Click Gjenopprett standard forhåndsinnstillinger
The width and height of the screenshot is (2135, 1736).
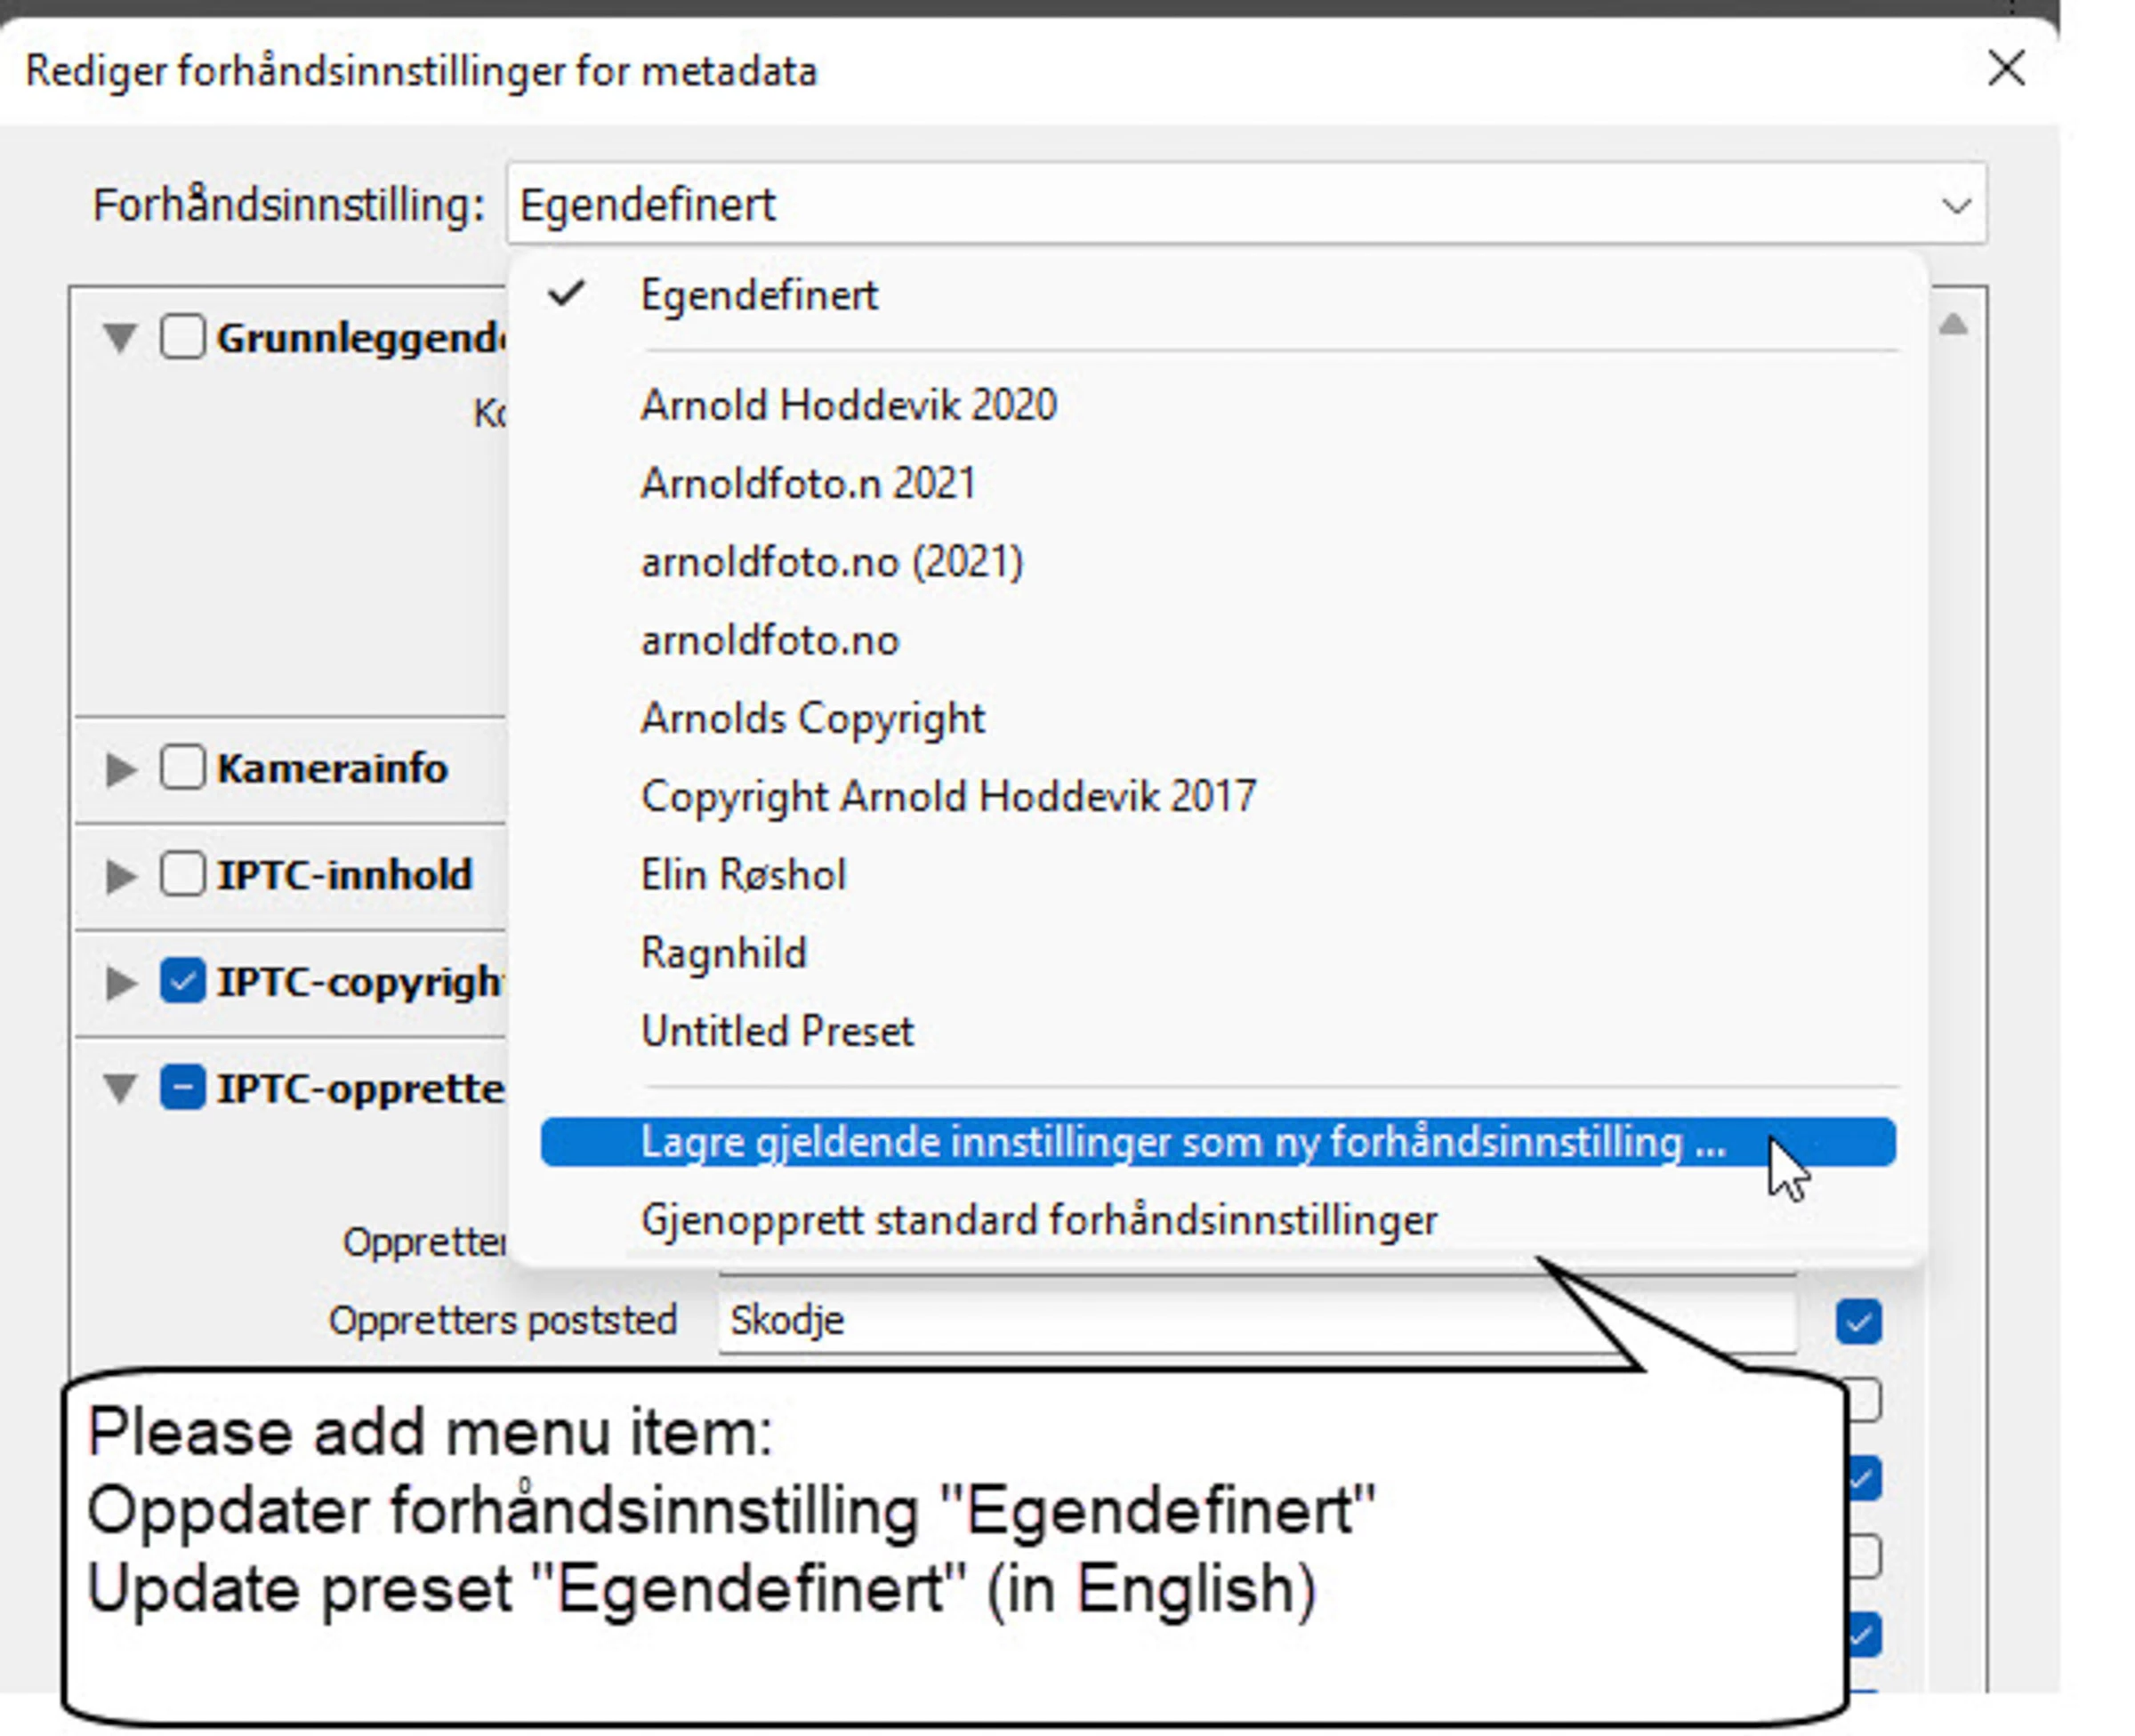[x=1038, y=1221]
